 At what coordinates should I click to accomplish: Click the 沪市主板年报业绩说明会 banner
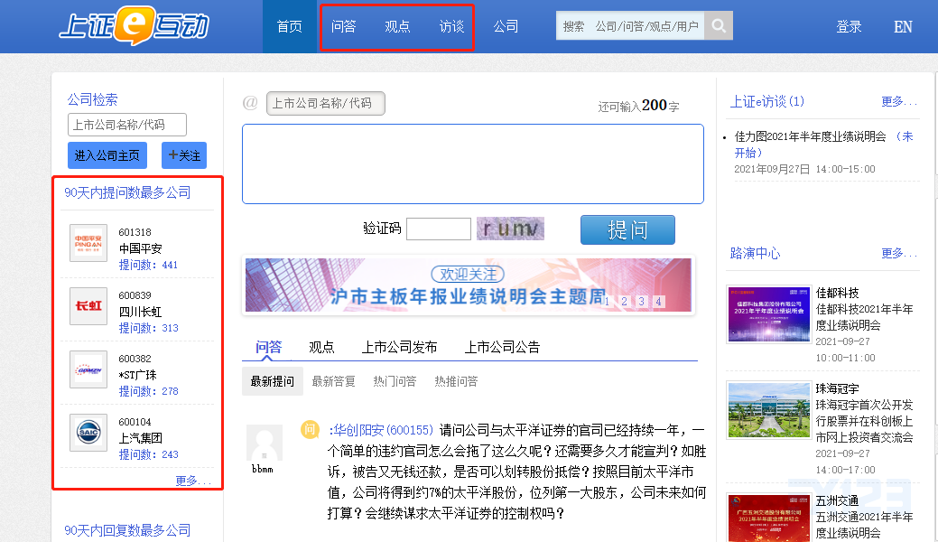click(469, 285)
